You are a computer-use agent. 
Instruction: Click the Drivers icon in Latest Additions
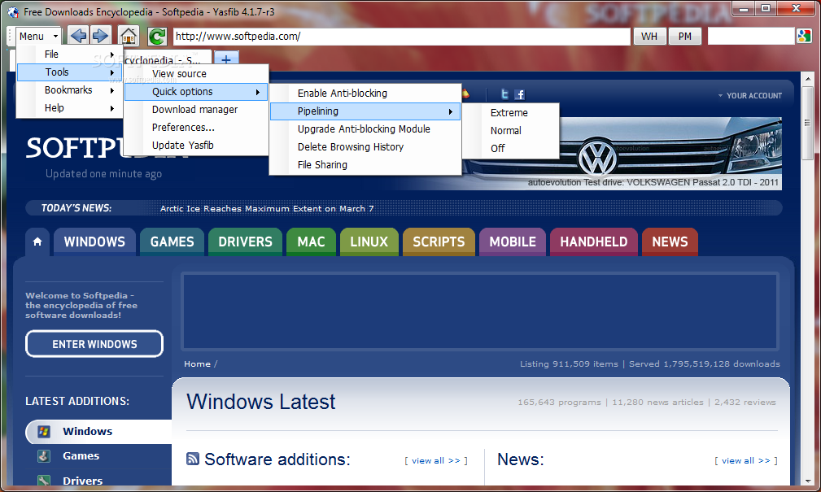[x=44, y=481]
